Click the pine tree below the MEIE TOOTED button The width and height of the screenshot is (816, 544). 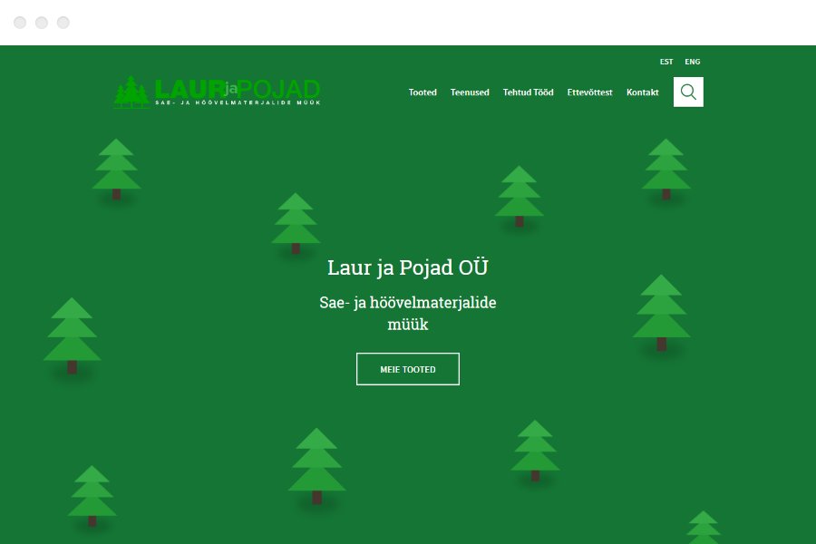click(316, 458)
